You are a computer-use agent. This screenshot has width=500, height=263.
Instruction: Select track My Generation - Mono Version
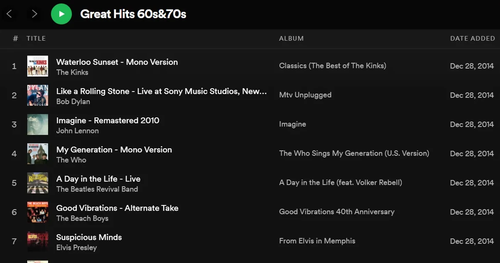tap(114, 150)
